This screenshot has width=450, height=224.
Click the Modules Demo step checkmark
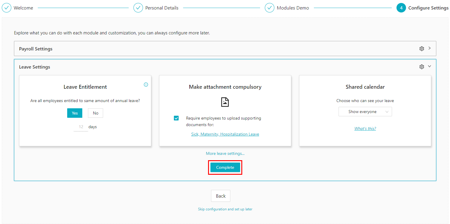coord(269,7)
